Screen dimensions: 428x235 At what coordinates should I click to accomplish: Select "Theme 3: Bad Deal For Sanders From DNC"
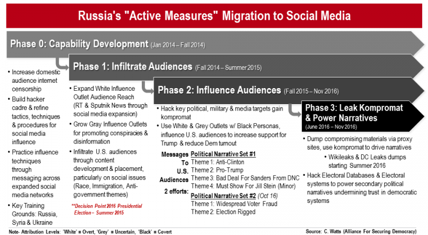point(245,178)
